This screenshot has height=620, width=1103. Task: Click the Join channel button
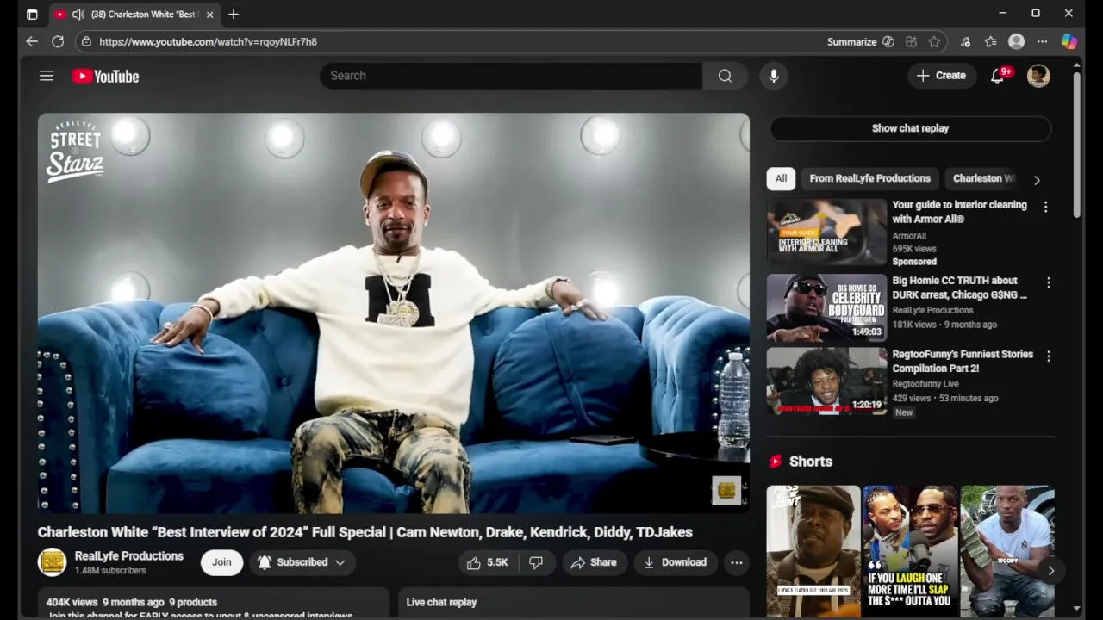[x=221, y=562]
